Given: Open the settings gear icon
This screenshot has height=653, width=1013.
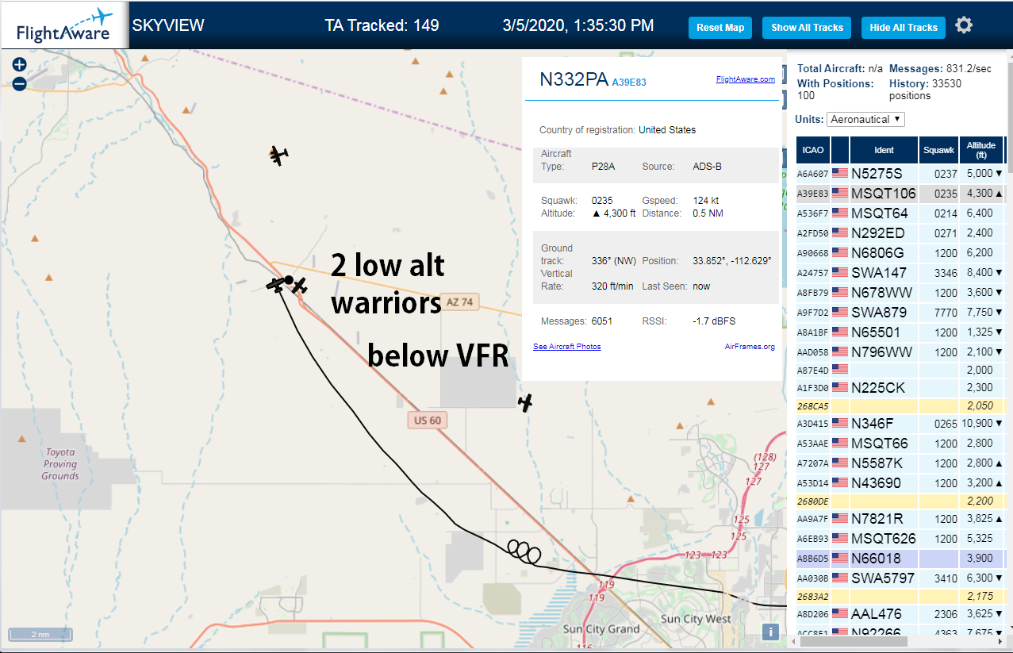Looking at the screenshot, I should tap(964, 25).
